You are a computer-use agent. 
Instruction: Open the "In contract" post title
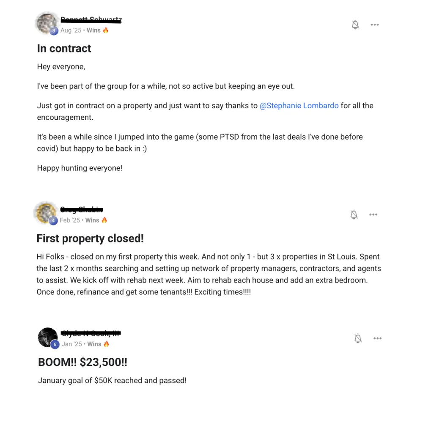click(x=64, y=49)
